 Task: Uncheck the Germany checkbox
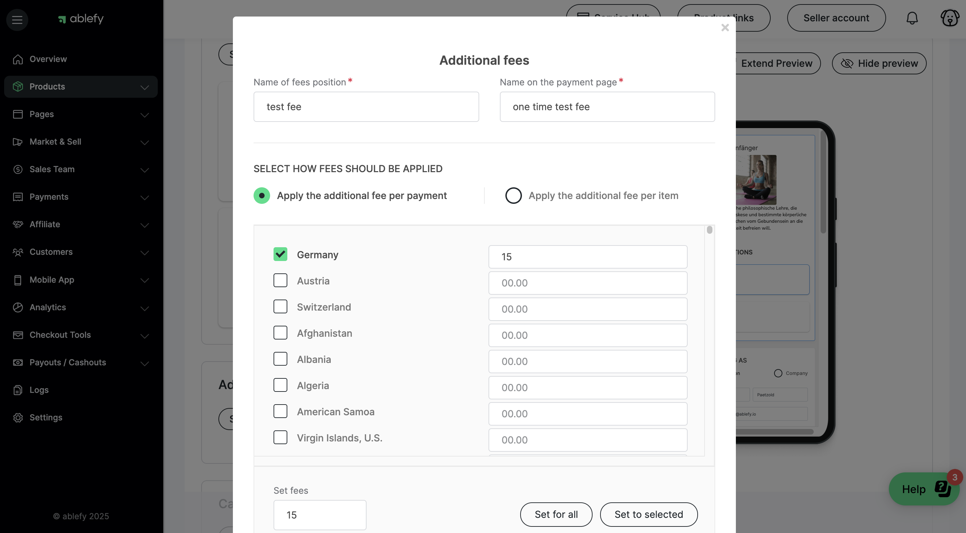point(280,254)
